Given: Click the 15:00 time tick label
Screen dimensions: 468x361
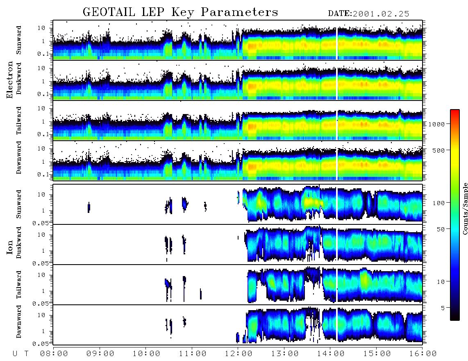Looking at the screenshot, I should pyautogui.click(x=377, y=354).
